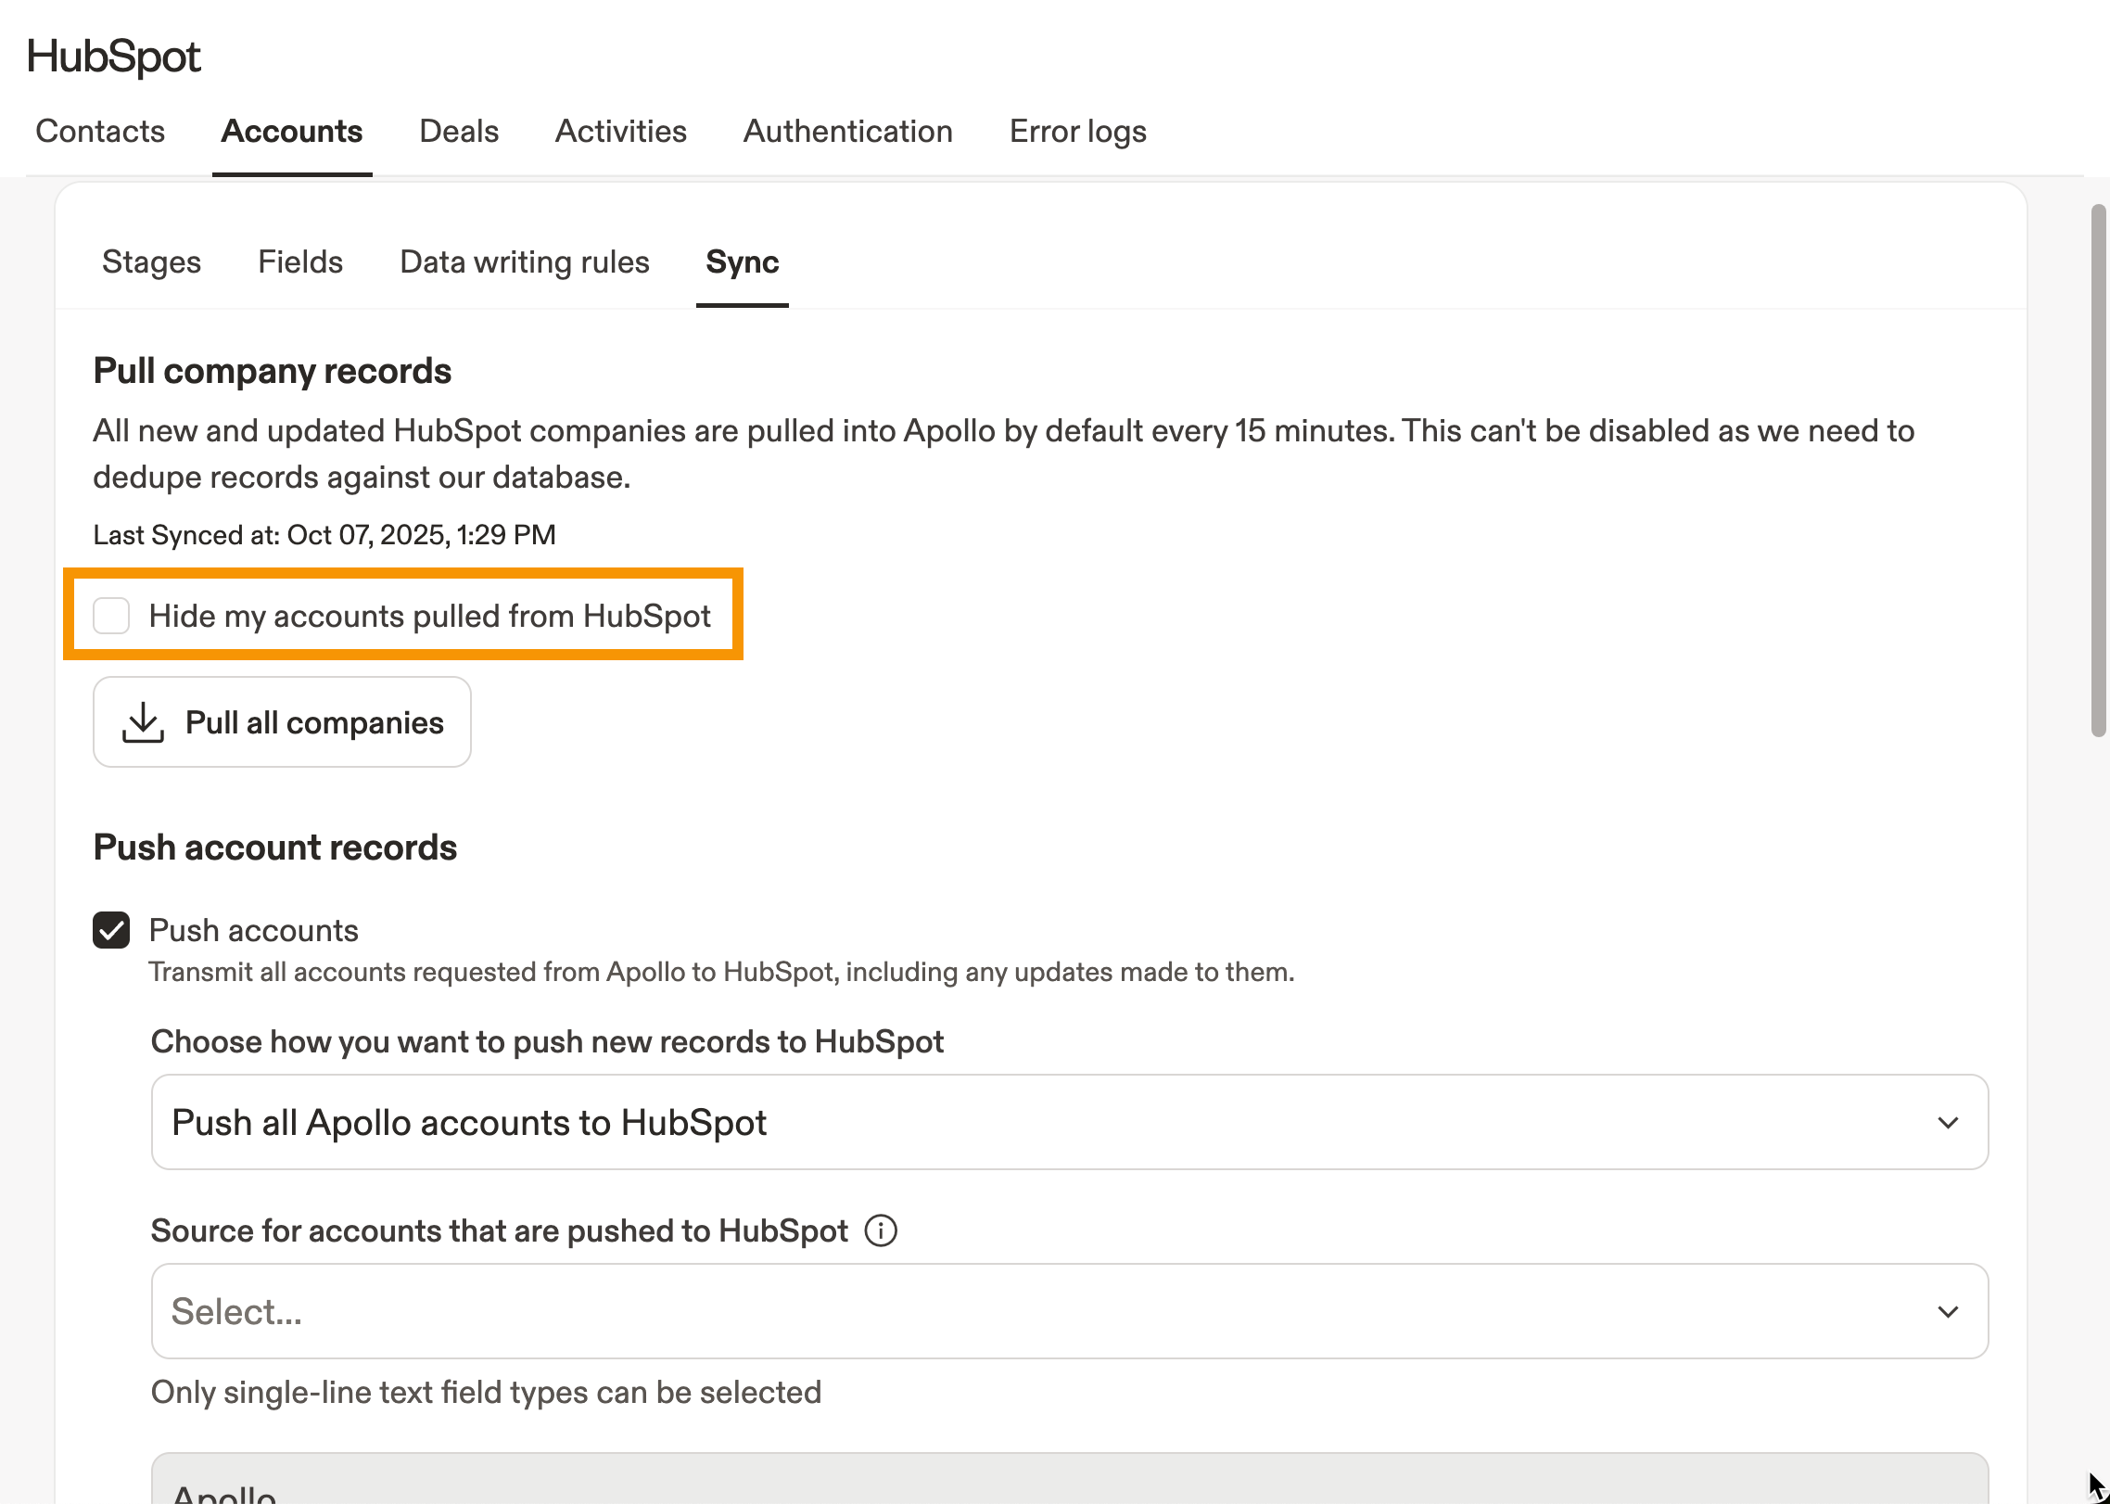Screen dimensions: 2110x1504
Task: Open the Fields sub-tab
Action: [x=300, y=262]
